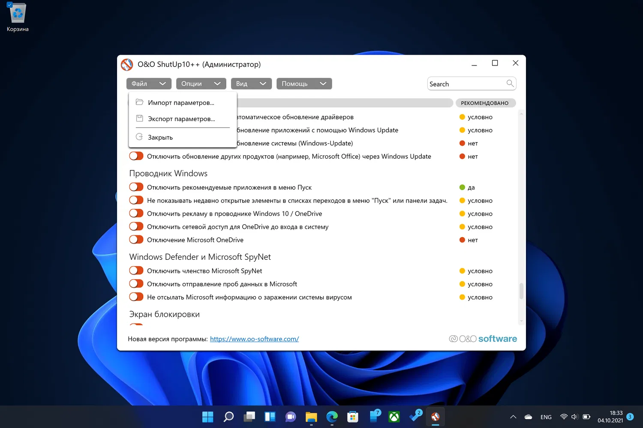The height and width of the screenshot is (428, 643).
Task: Click the vertical scrollbar thumb in the settings list
Action: click(521, 291)
